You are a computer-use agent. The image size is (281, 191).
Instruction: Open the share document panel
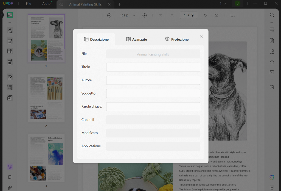(272, 62)
